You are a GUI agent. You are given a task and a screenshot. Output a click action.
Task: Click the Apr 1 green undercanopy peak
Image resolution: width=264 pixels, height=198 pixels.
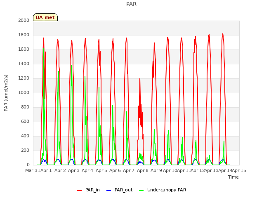[44, 48]
